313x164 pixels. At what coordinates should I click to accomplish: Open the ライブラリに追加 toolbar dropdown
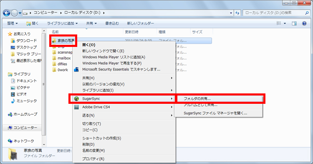coord(62,23)
